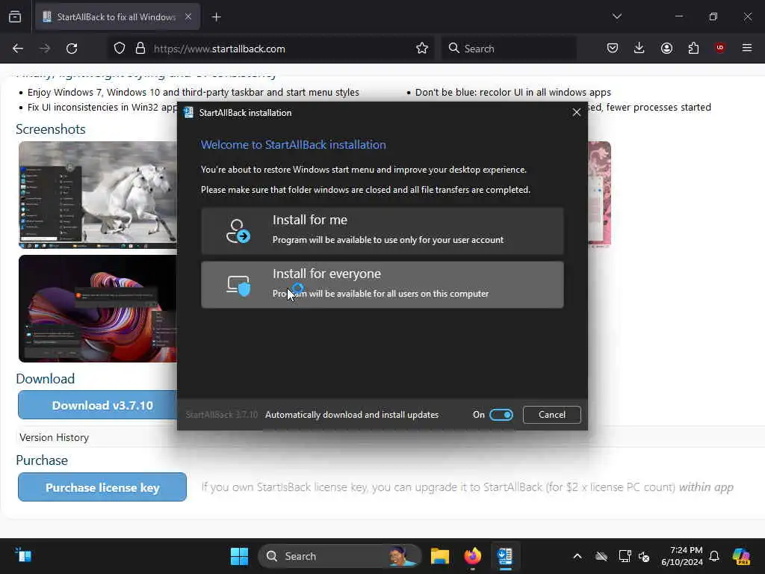Open a new tab
This screenshot has height=574, width=765.
pos(216,17)
